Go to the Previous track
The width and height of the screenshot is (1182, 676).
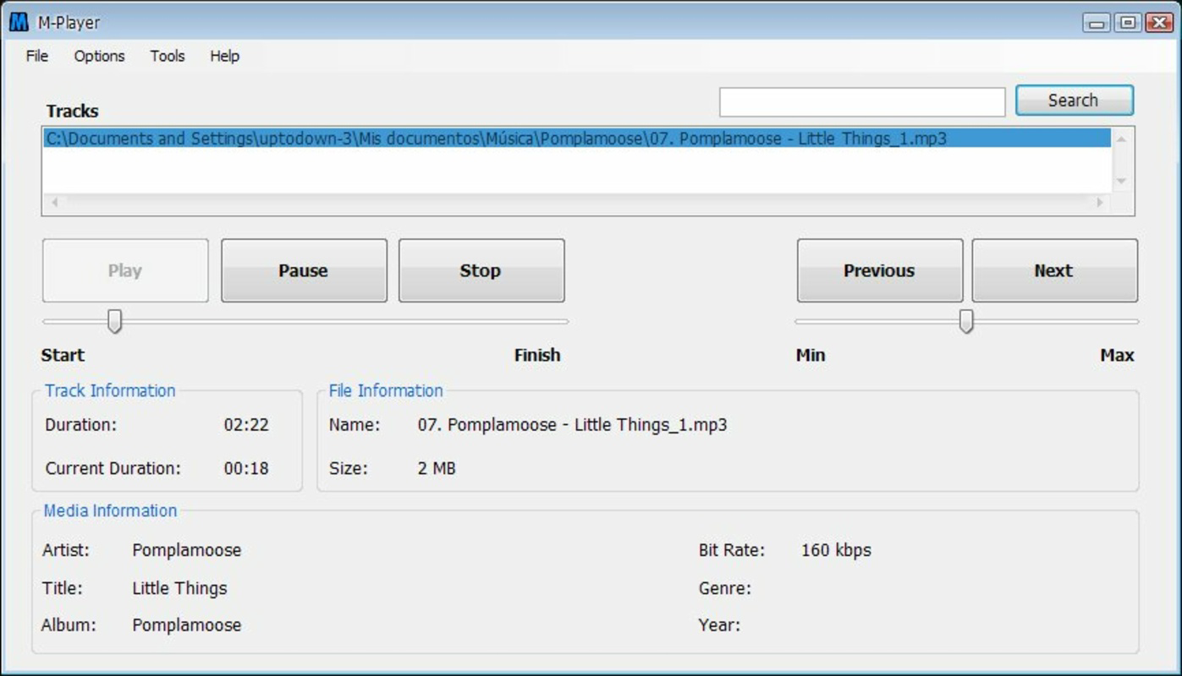click(879, 270)
